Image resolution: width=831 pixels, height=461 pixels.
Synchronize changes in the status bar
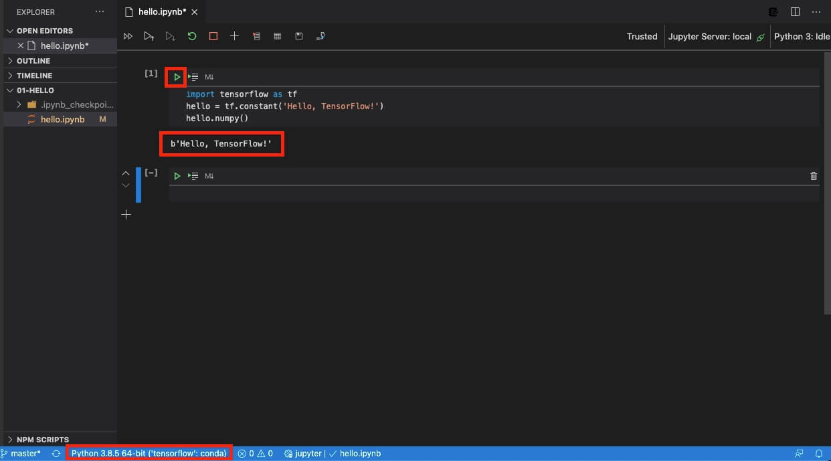pos(56,454)
